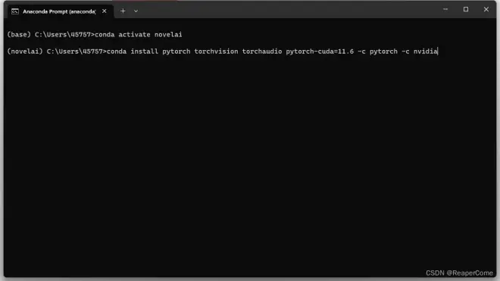The image size is (500, 281).
Task: Close the terminal window
Action: [x=486, y=10]
